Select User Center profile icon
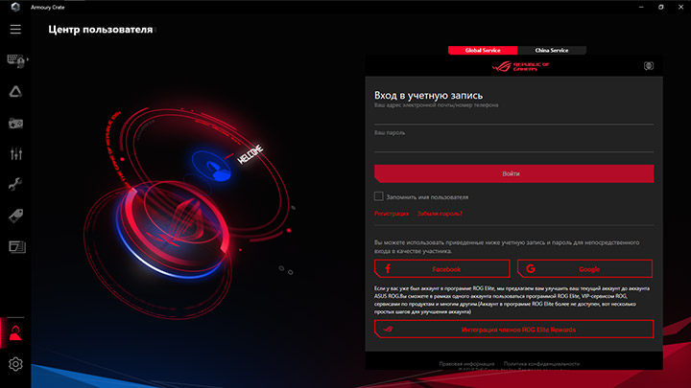Image resolution: width=691 pixels, height=388 pixels. coord(15,333)
